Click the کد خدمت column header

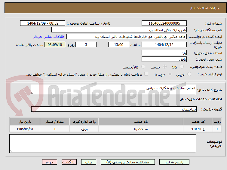coord(198,122)
